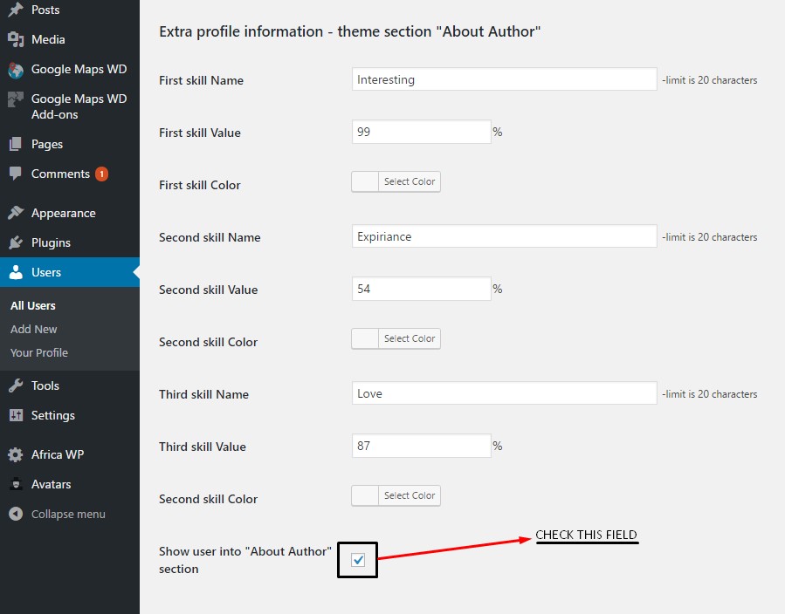The image size is (785, 614).
Task: Open Your Profile submenu link
Action: 39,352
